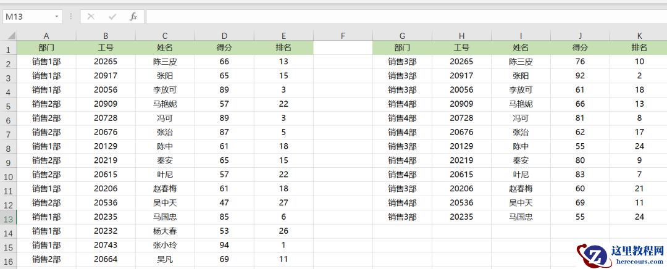Click inside the formula bar input
667x269 pixels.
401,17
